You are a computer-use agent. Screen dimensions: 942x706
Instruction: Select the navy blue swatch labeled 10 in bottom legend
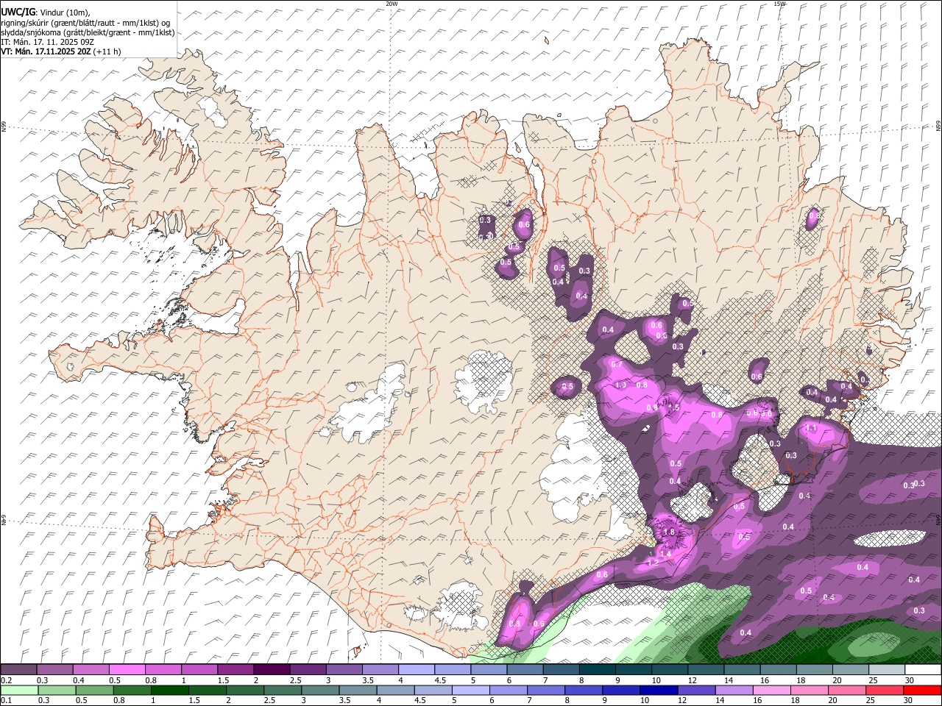coord(658,691)
